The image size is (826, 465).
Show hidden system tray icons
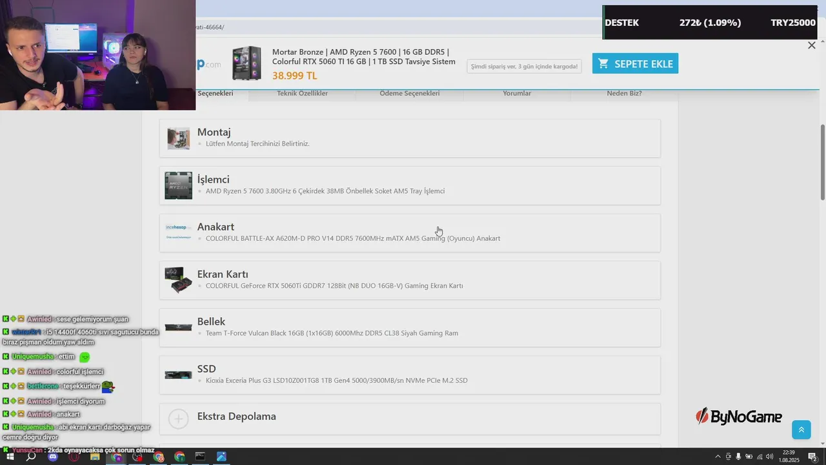click(x=718, y=457)
